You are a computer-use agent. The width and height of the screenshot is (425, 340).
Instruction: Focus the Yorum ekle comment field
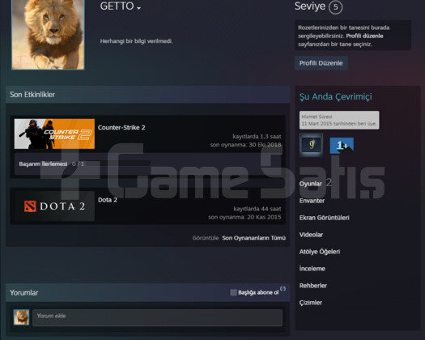(158, 317)
